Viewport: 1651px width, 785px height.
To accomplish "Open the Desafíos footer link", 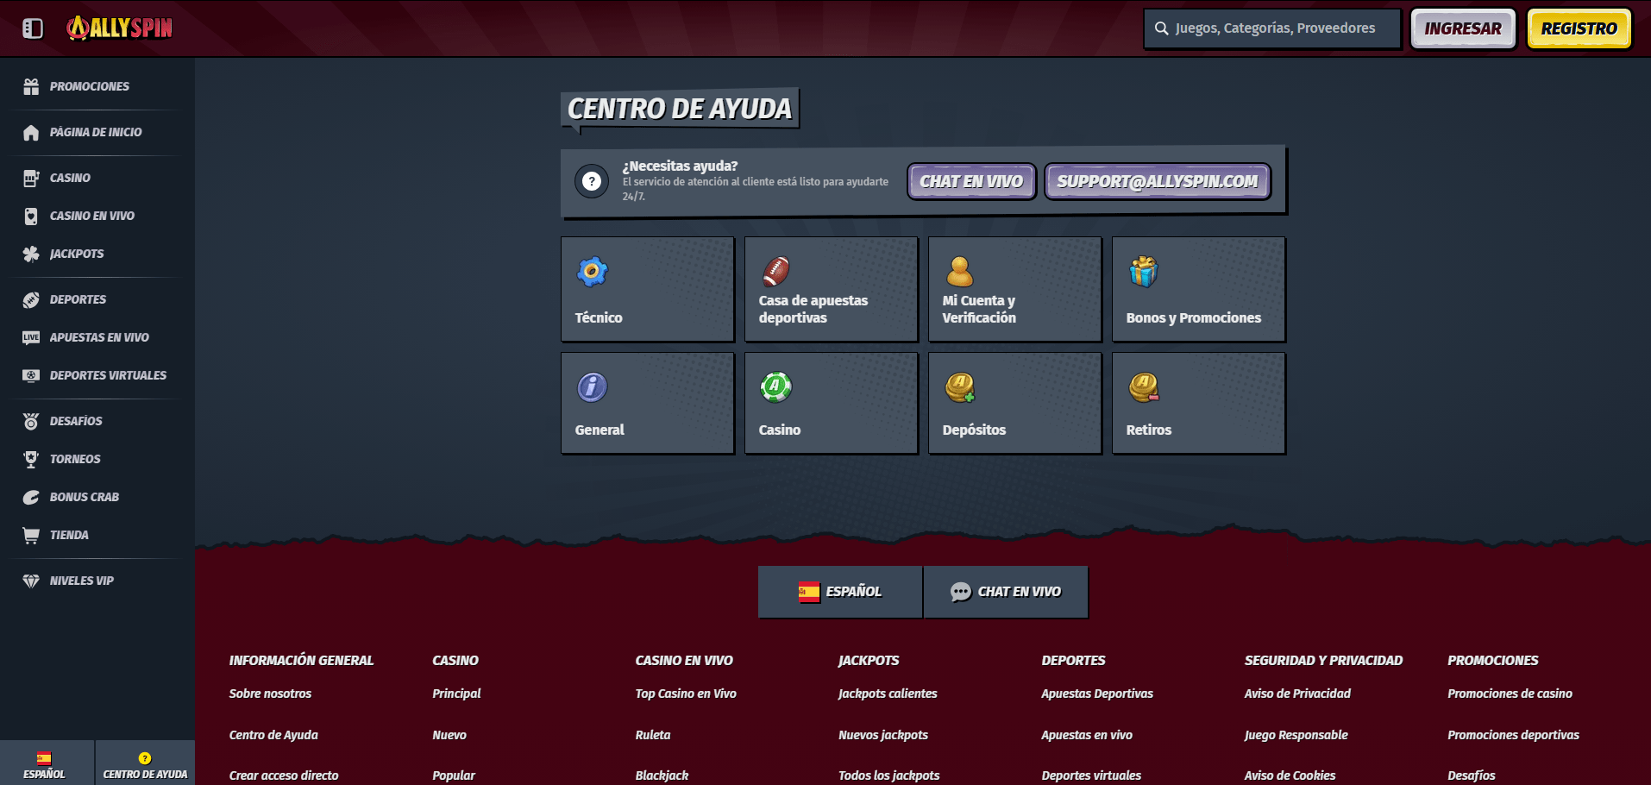I will click(x=1472, y=776).
